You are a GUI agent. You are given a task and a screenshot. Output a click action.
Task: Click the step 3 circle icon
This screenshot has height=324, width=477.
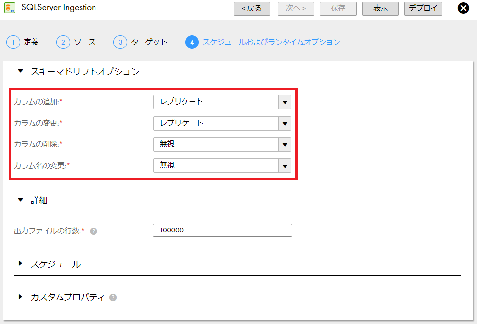point(120,42)
